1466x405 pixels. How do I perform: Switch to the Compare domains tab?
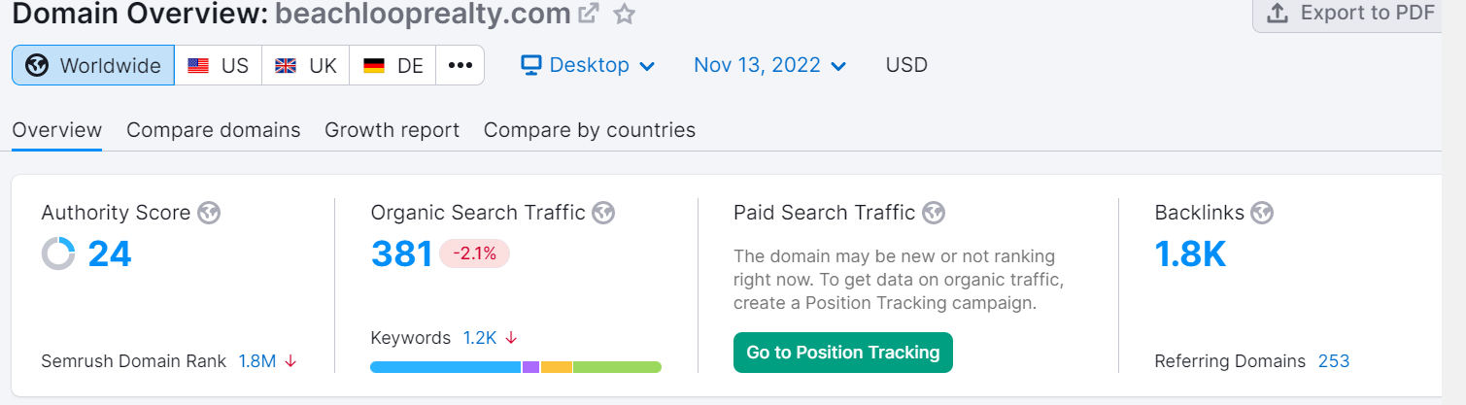click(x=214, y=130)
